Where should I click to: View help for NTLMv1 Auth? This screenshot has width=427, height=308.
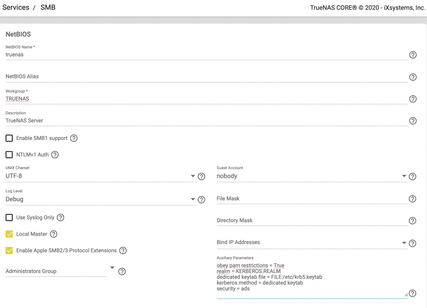55,155
